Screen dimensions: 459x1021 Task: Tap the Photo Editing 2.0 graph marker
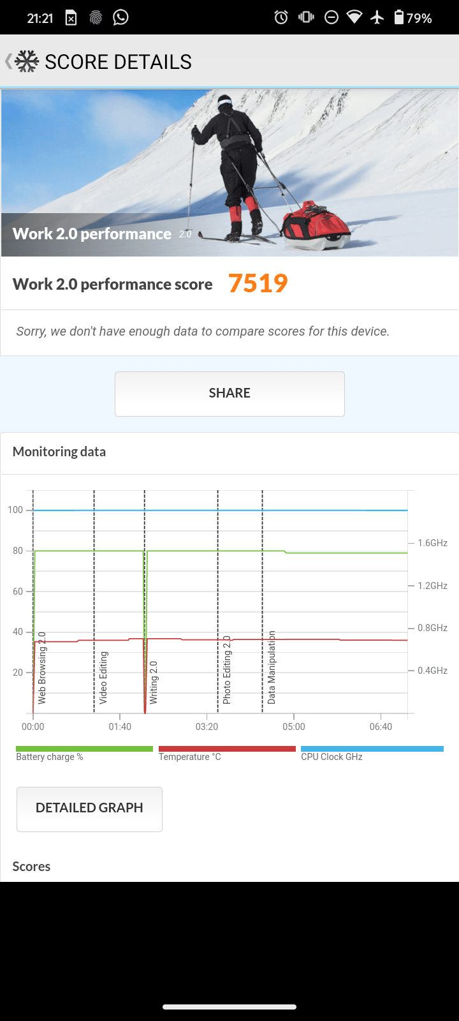(226, 670)
